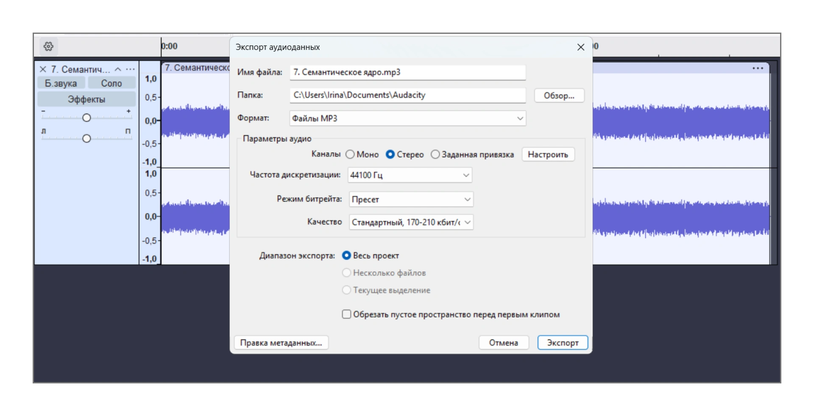Expand the sample rate 44100 Hz dropdown
The width and height of the screenshot is (814, 416).
pos(410,175)
